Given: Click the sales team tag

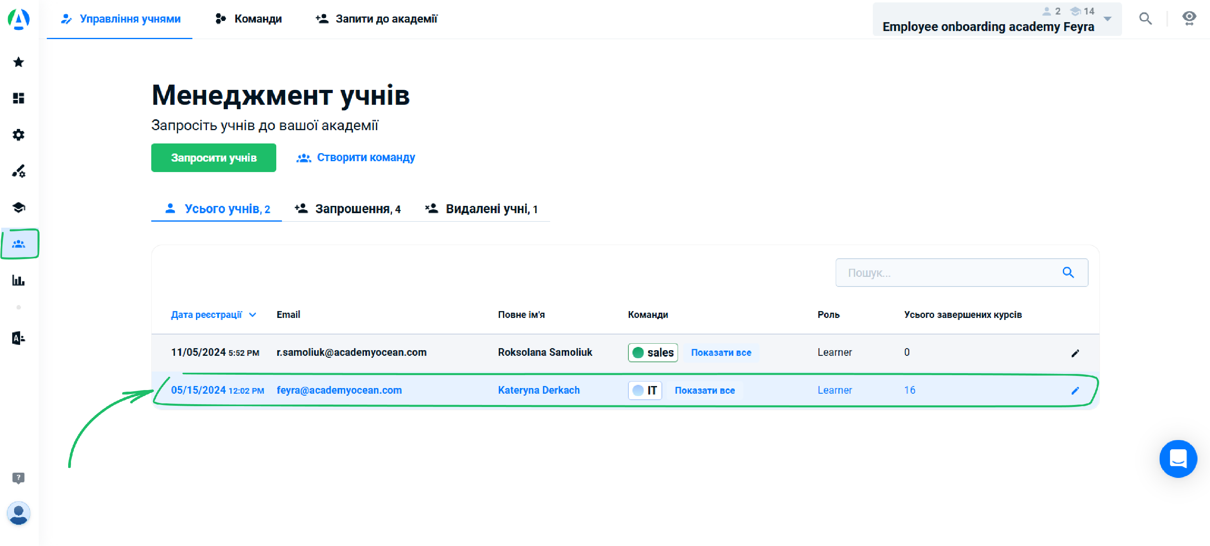Looking at the screenshot, I should point(653,353).
